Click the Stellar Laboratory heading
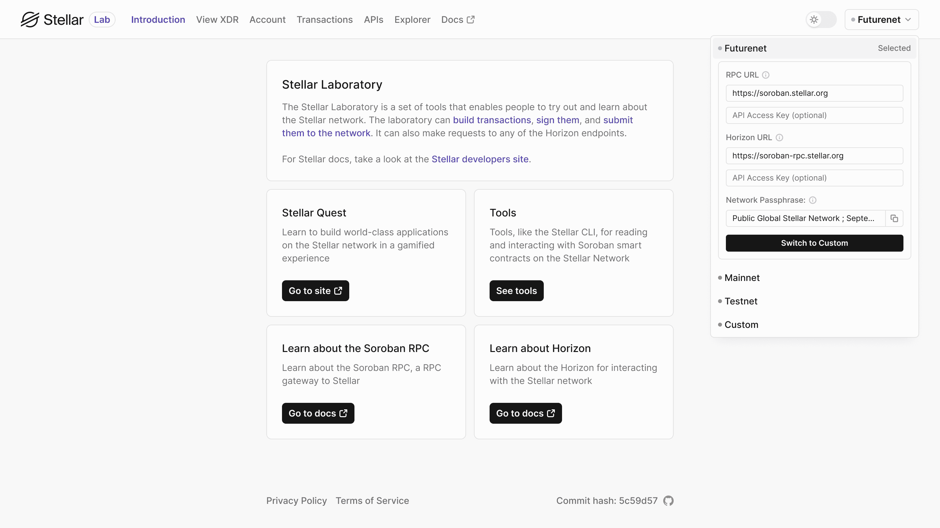940x528 pixels. click(332, 84)
